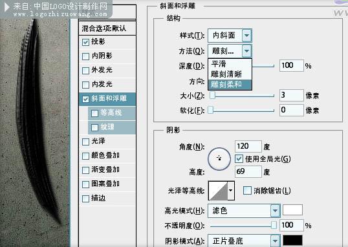Open the gloss contour thumbnail preview
The width and height of the screenshot is (348, 247).
(x=218, y=191)
